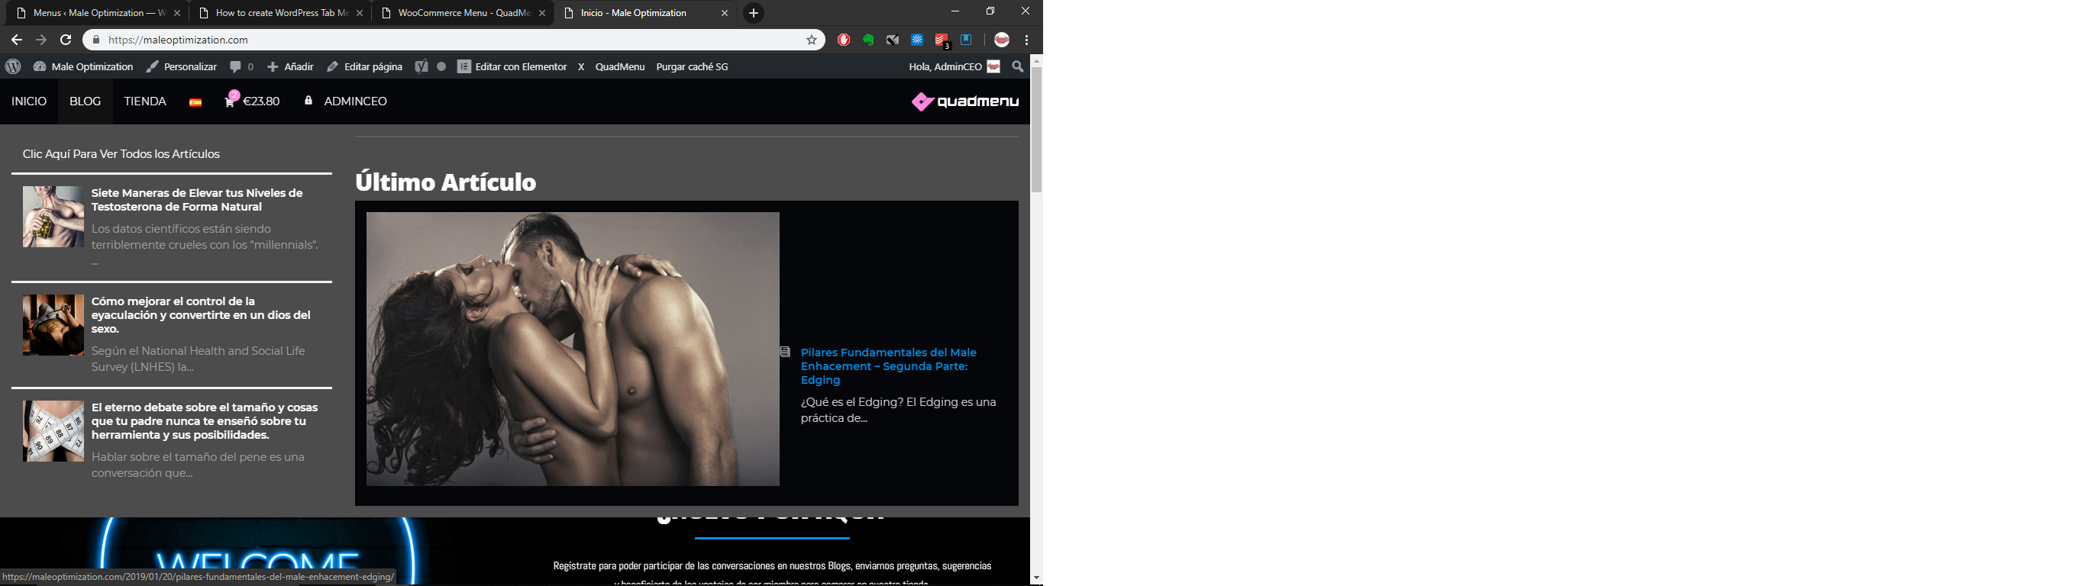Close the WooCommerce Menu tab
Screen dimensions: 2077x586
click(542, 13)
